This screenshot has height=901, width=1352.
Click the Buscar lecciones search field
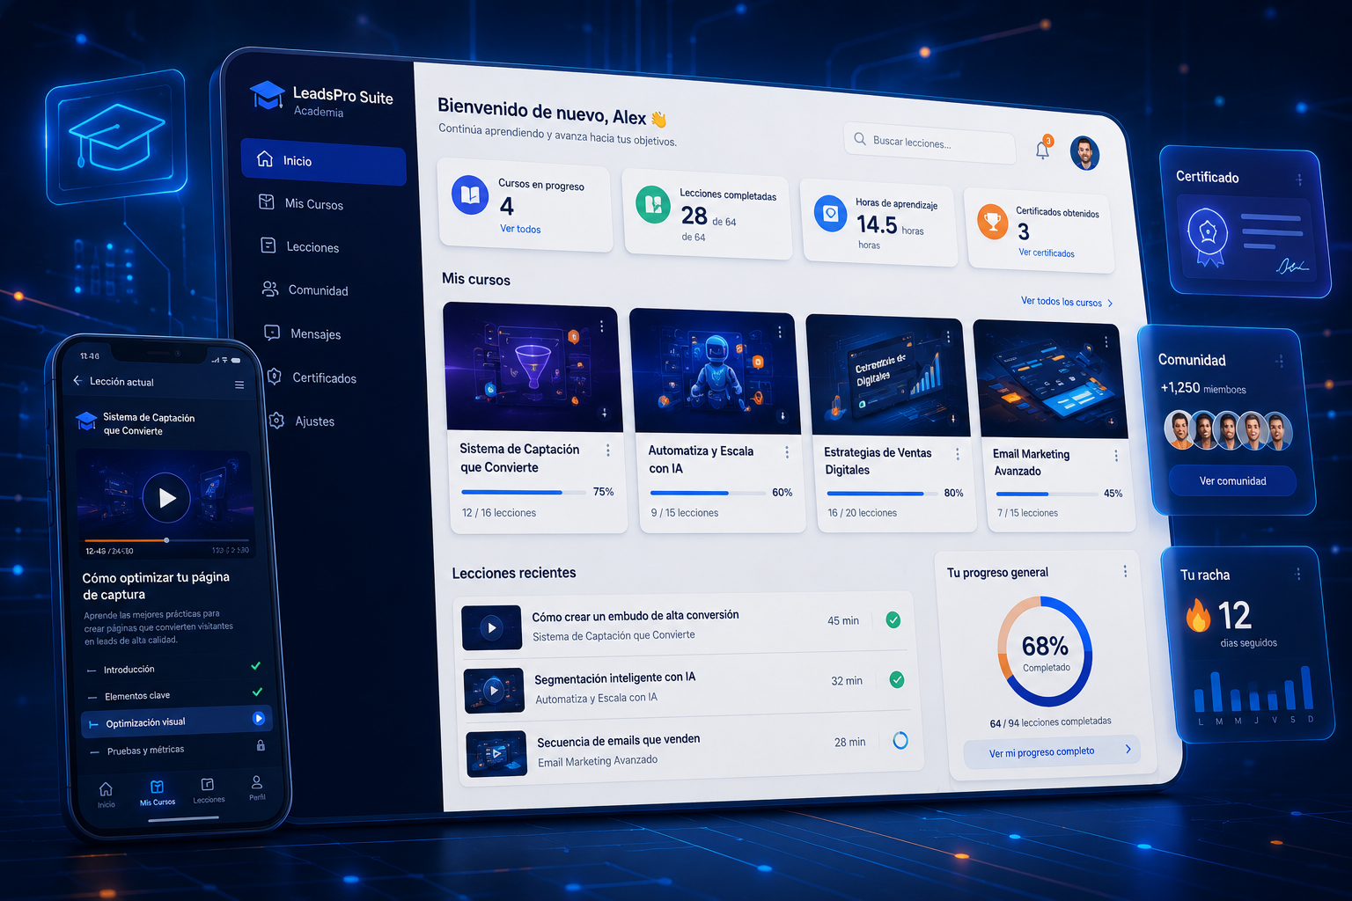929,143
